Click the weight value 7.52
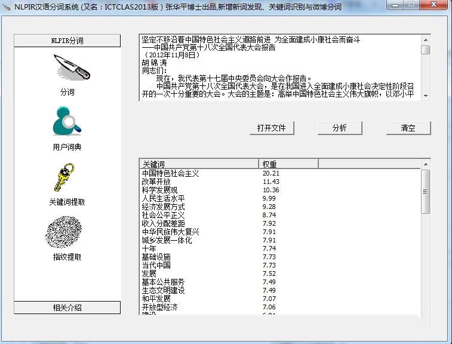Screen dimensions: 452x344 pyautogui.click(x=269, y=274)
